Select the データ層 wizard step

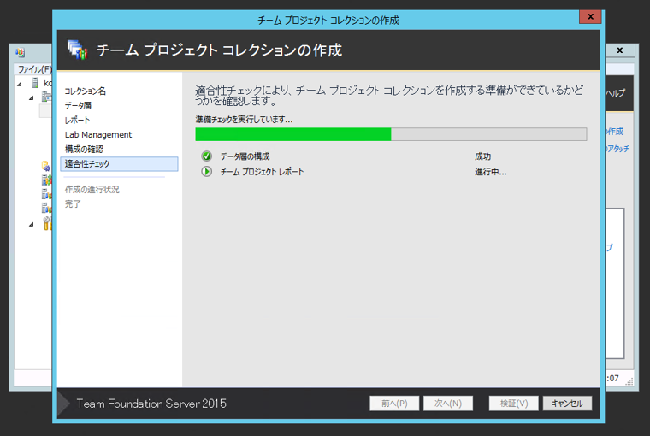pyautogui.click(x=78, y=105)
